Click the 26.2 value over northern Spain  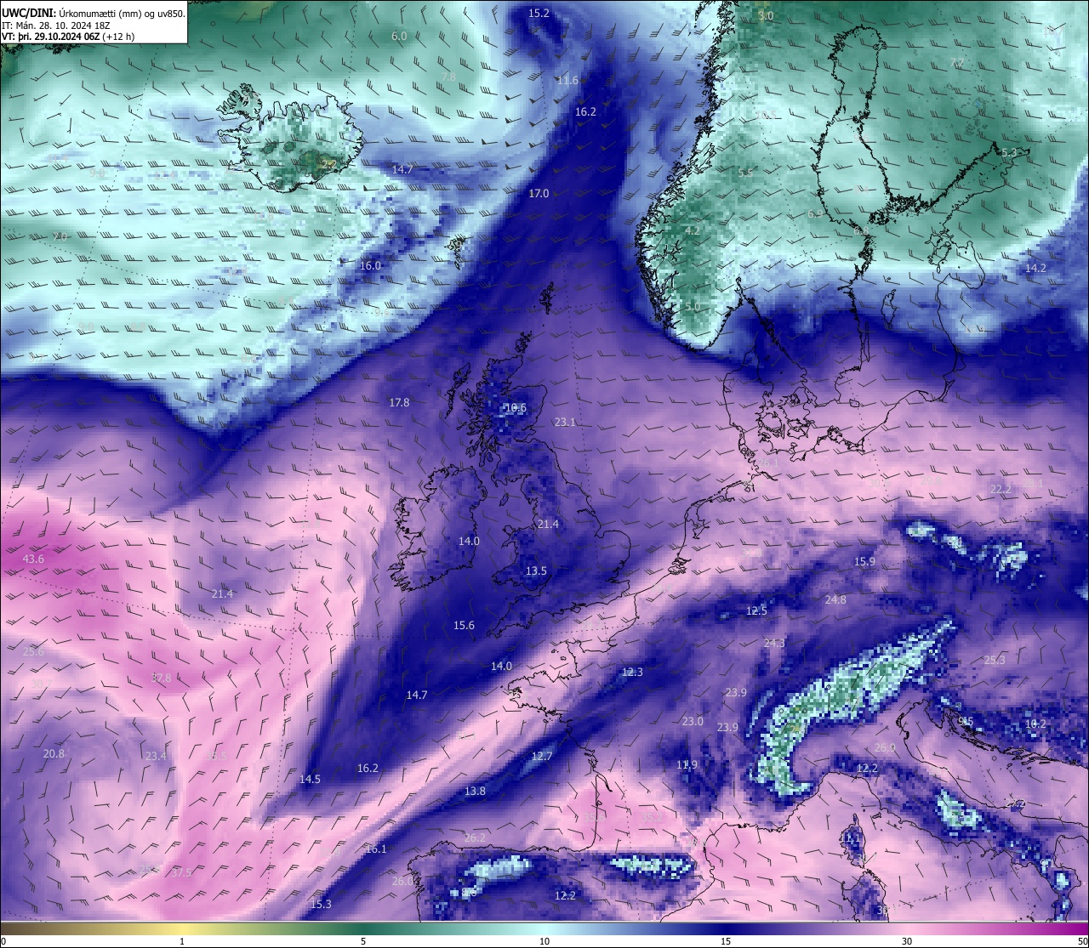click(475, 838)
